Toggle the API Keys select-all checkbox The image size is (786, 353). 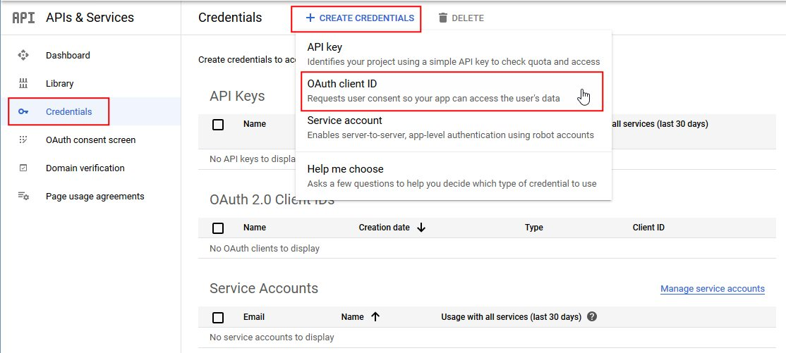(x=218, y=124)
